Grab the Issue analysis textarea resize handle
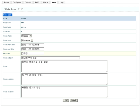The width and height of the screenshot is (140, 107). (107, 97)
